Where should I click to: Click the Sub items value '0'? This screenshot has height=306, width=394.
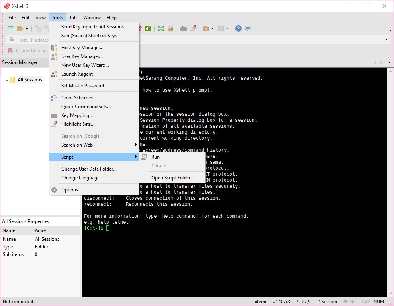(x=36, y=254)
